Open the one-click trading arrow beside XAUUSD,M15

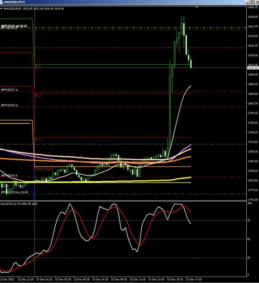click(x=1, y=9)
